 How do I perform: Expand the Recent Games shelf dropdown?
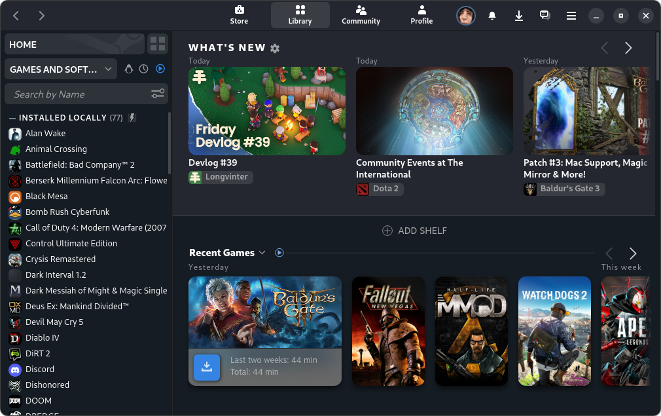coord(262,253)
